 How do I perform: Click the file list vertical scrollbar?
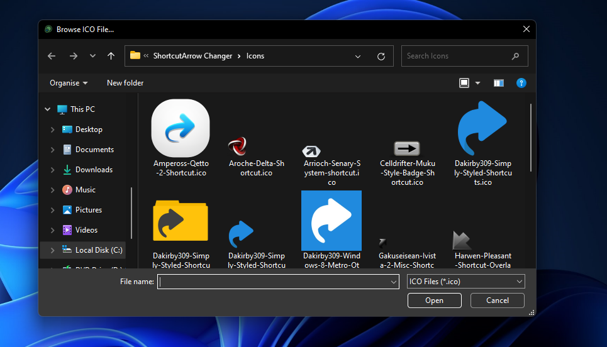[x=531, y=138]
